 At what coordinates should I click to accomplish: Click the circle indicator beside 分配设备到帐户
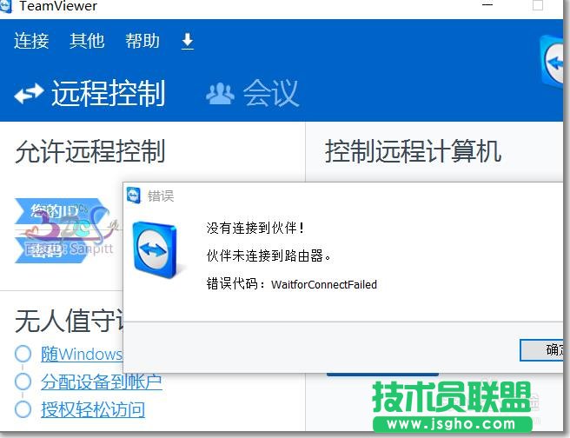click(23, 381)
